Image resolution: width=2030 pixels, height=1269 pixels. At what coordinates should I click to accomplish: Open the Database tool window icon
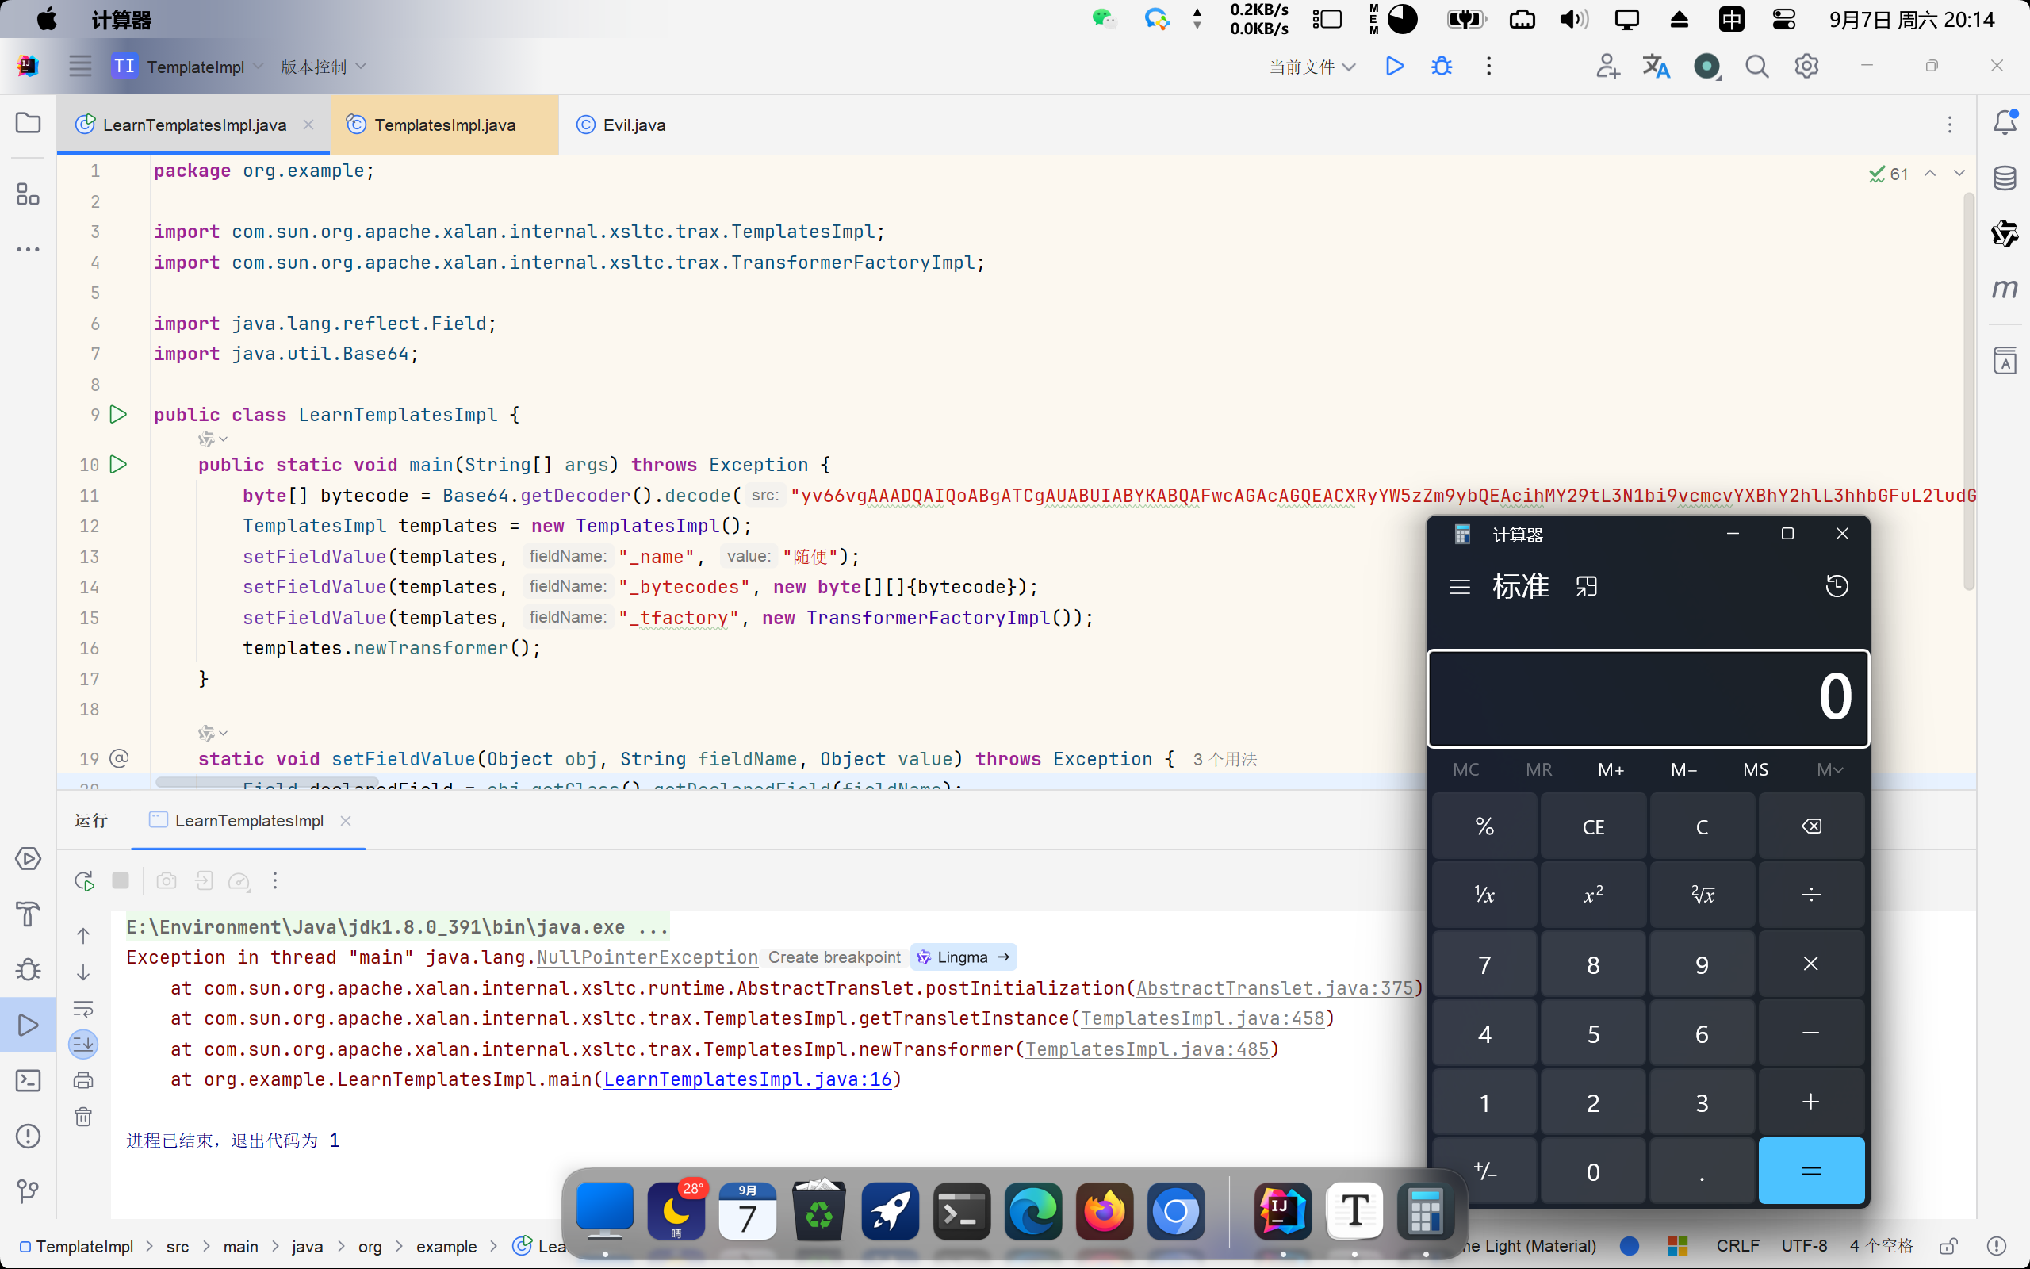coord(2005,178)
